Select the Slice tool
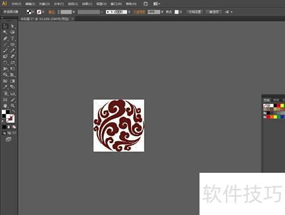 coord(13,100)
